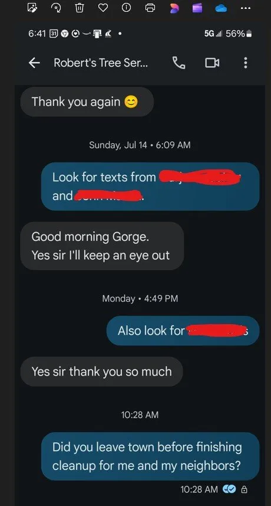271x506 pixels.
Task: Click the edit image icon in top toolbar
Action: coord(32,8)
